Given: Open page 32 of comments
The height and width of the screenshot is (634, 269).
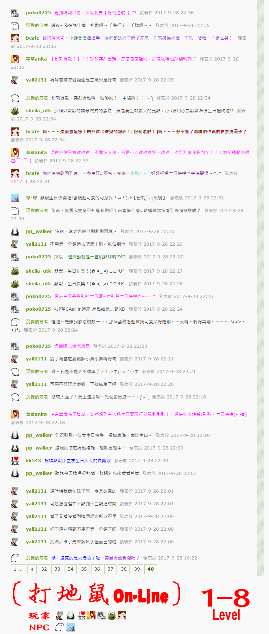Looking at the screenshot, I should 44,569.
